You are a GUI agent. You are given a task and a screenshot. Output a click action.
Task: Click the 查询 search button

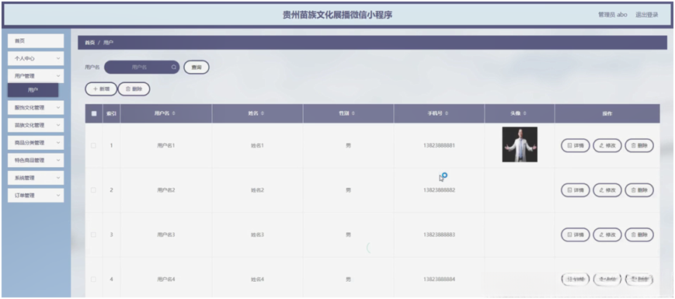(197, 67)
